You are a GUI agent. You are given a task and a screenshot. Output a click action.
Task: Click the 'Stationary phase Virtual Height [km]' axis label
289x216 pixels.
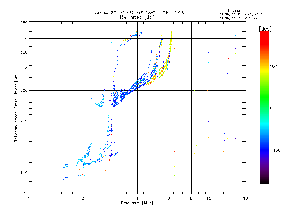(x=16, y=108)
